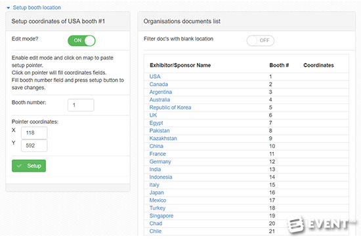The image size is (361, 239).
Task: Click the Organisations documents list panel title
Action: (182, 22)
